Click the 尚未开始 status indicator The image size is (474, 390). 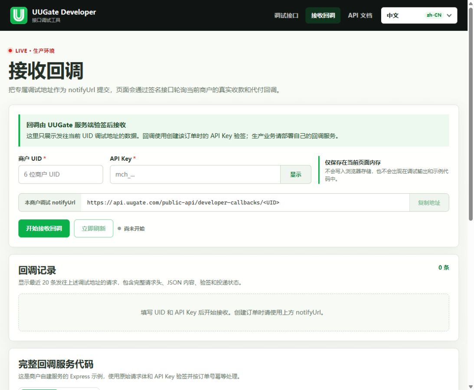(x=131, y=228)
